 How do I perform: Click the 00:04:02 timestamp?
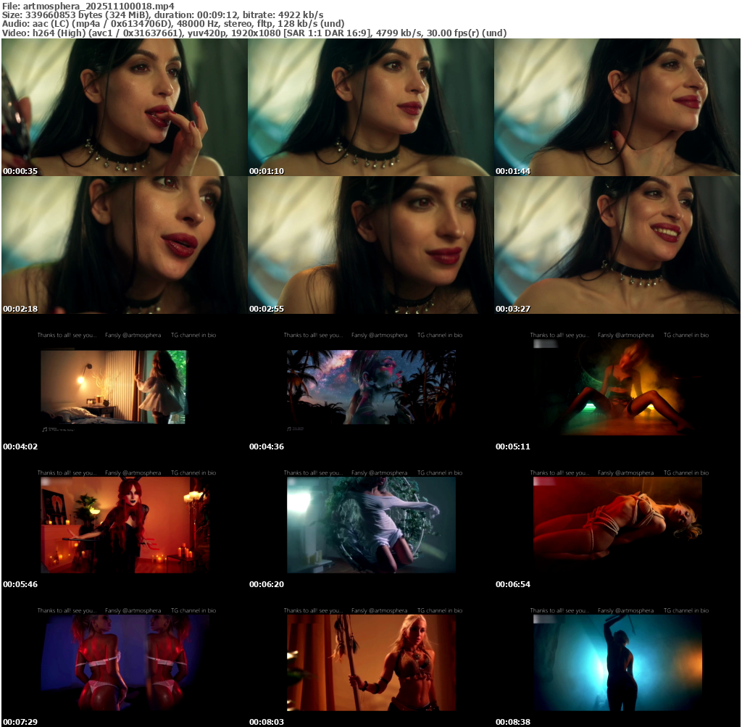(20, 446)
